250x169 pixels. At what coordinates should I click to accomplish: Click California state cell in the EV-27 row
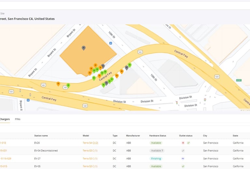(x=238, y=159)
